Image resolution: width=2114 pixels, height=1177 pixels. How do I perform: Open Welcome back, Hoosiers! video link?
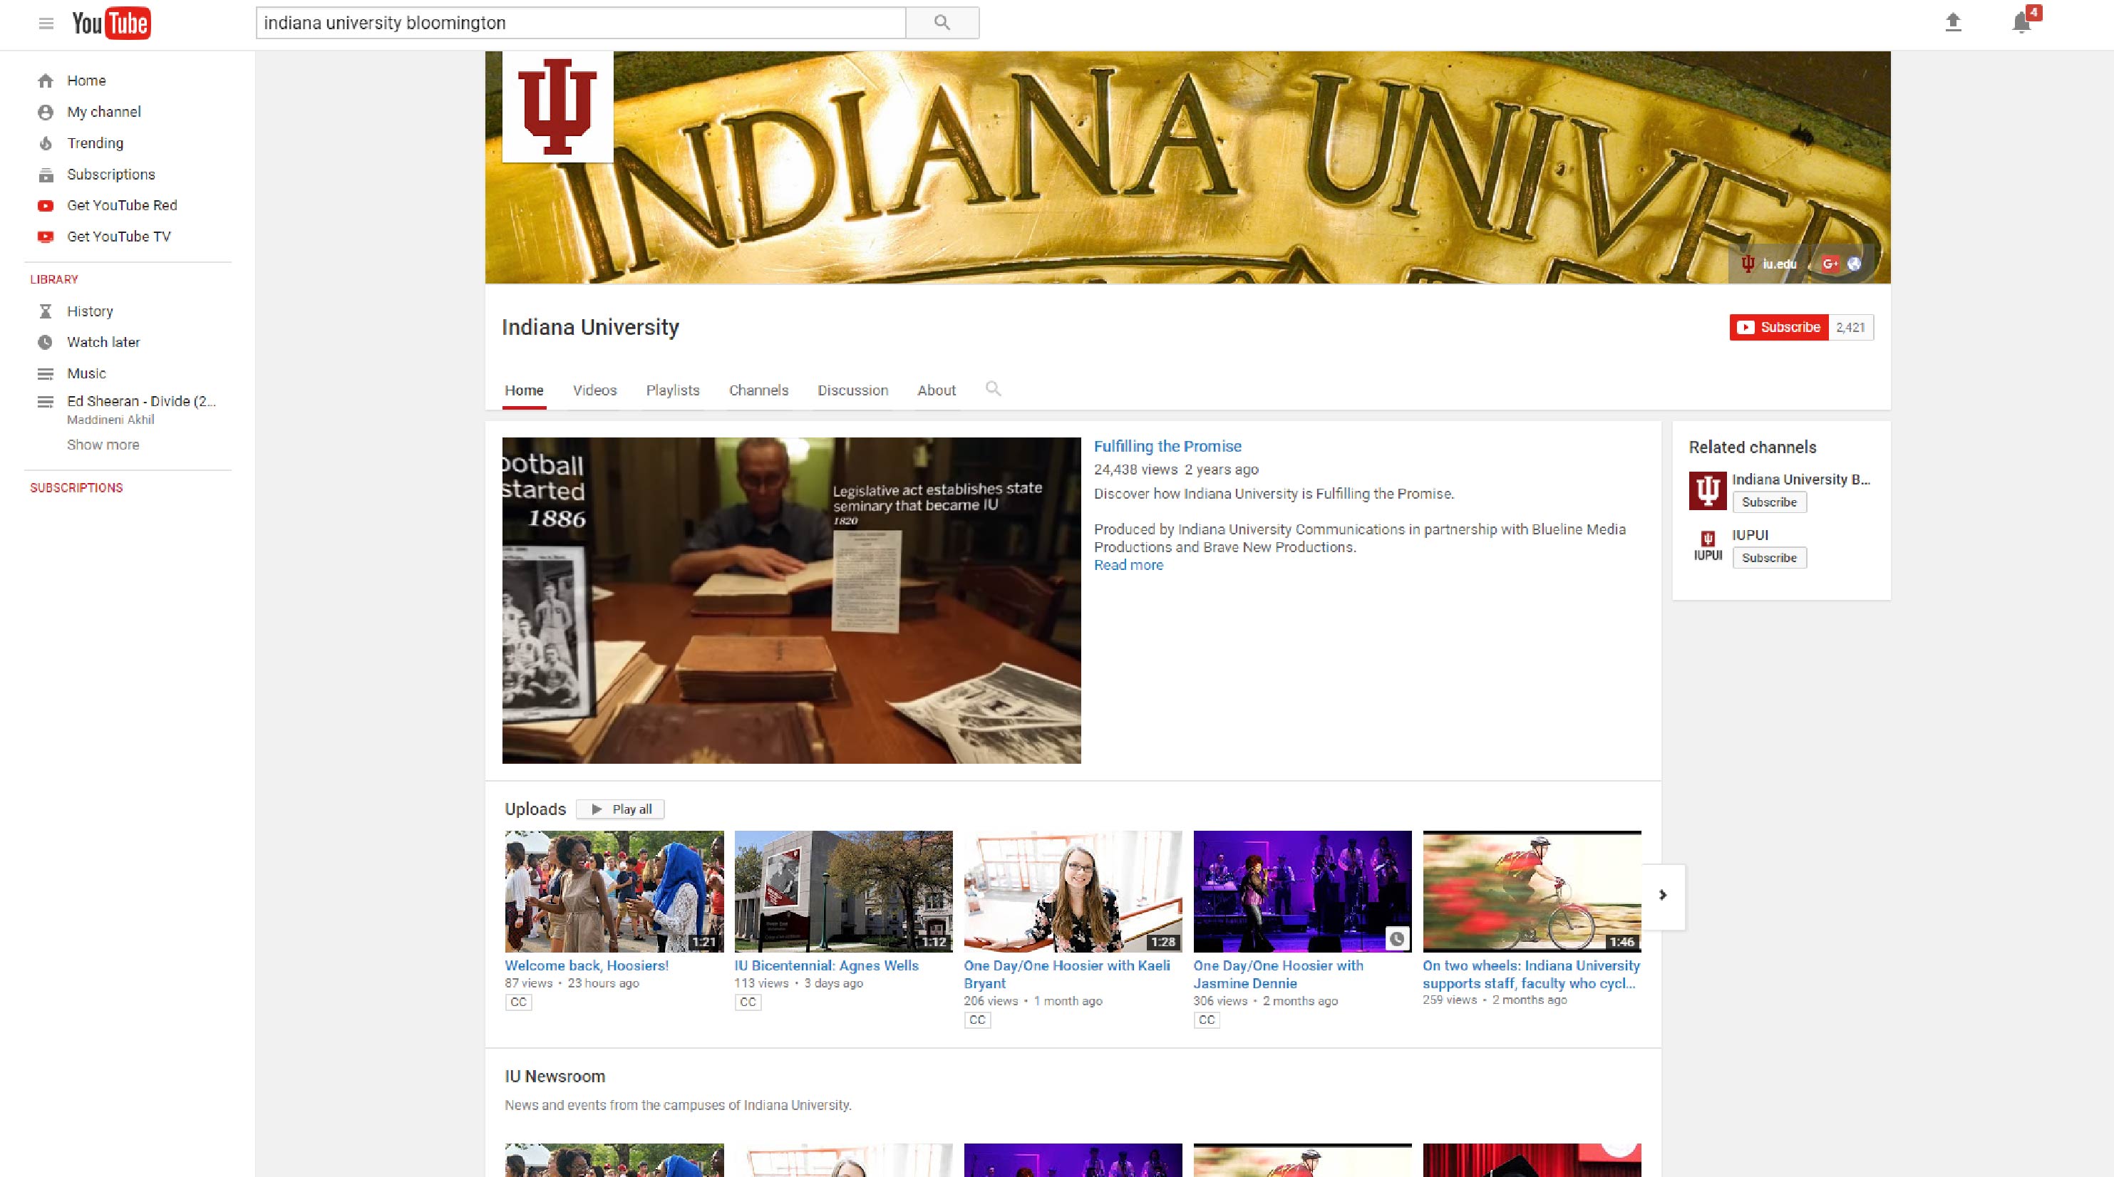[x=587, y=965]
